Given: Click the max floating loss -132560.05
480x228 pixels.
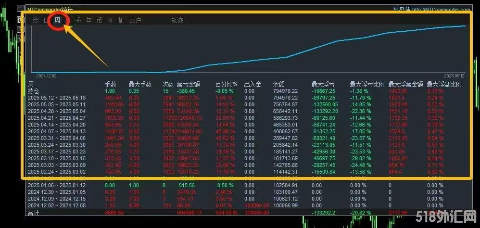Looking at the screenshot, I should point(325,105).
